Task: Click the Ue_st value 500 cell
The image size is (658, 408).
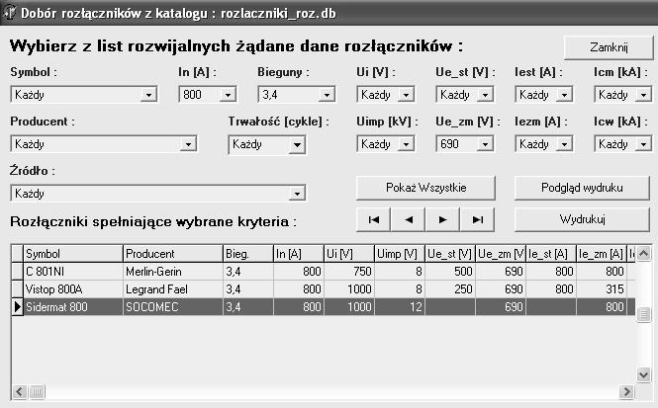Action: tap(450, 272)
